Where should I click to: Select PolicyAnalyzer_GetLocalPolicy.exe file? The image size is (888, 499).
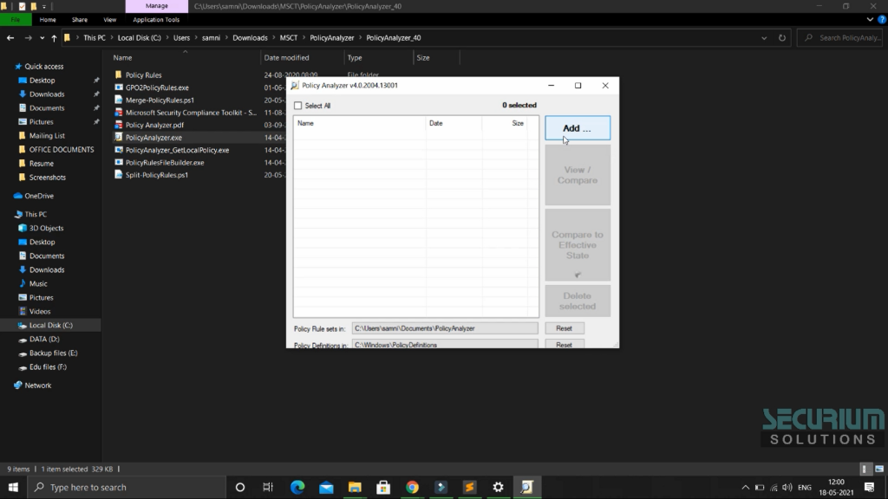pos(177,150)
